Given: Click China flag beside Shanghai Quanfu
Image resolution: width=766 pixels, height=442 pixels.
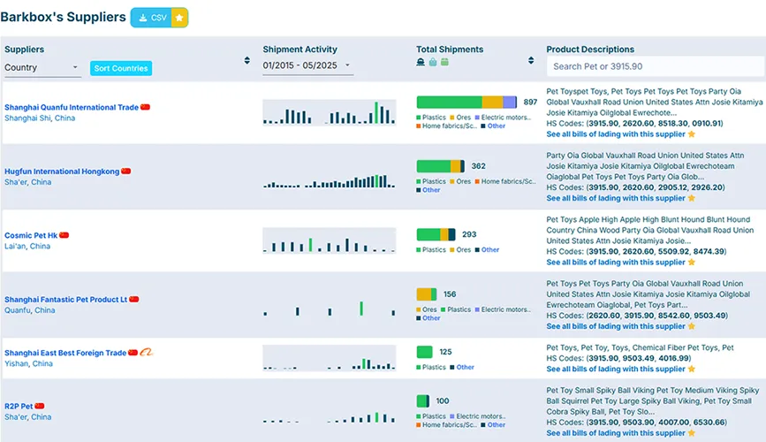Looking at the screenshot, I should (145, 107).
